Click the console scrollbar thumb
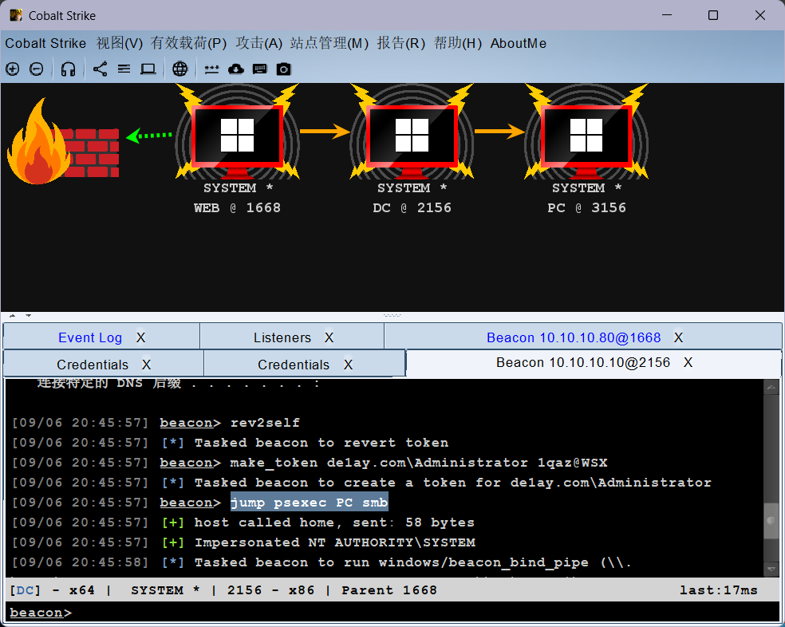Viewport: 785px width, 627px height. pyautogui.click(x=771, y=521)
